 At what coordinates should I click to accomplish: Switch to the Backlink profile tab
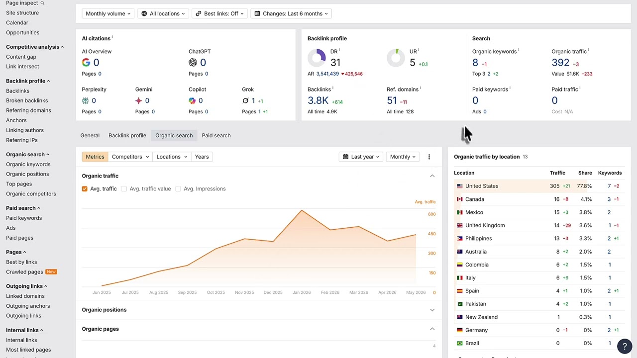click(127, 135)
